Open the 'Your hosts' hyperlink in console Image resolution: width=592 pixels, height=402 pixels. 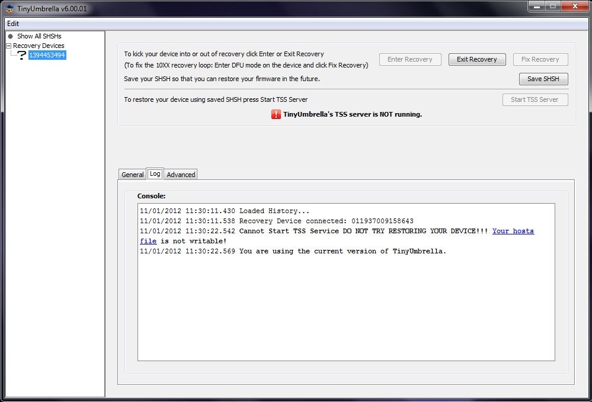click(513, 231)
